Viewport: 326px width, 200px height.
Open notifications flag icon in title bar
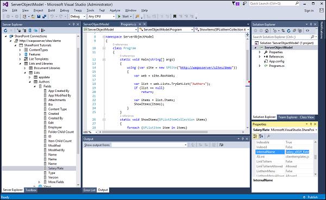(x=236, y=4)
